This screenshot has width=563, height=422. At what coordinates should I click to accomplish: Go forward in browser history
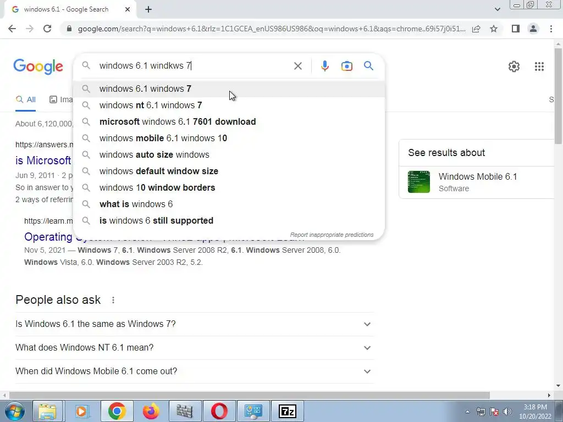[30, 29]
